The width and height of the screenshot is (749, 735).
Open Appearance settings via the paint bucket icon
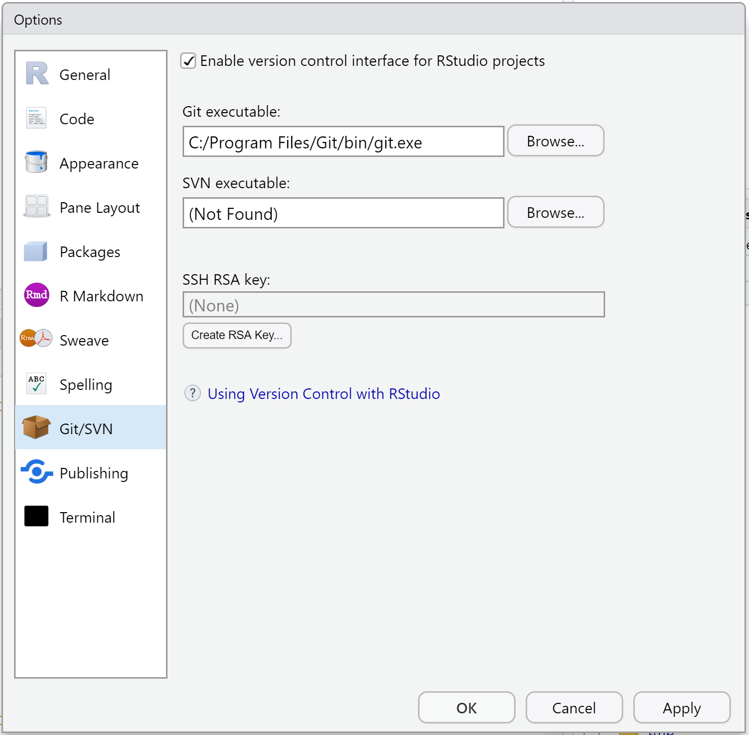36,162
